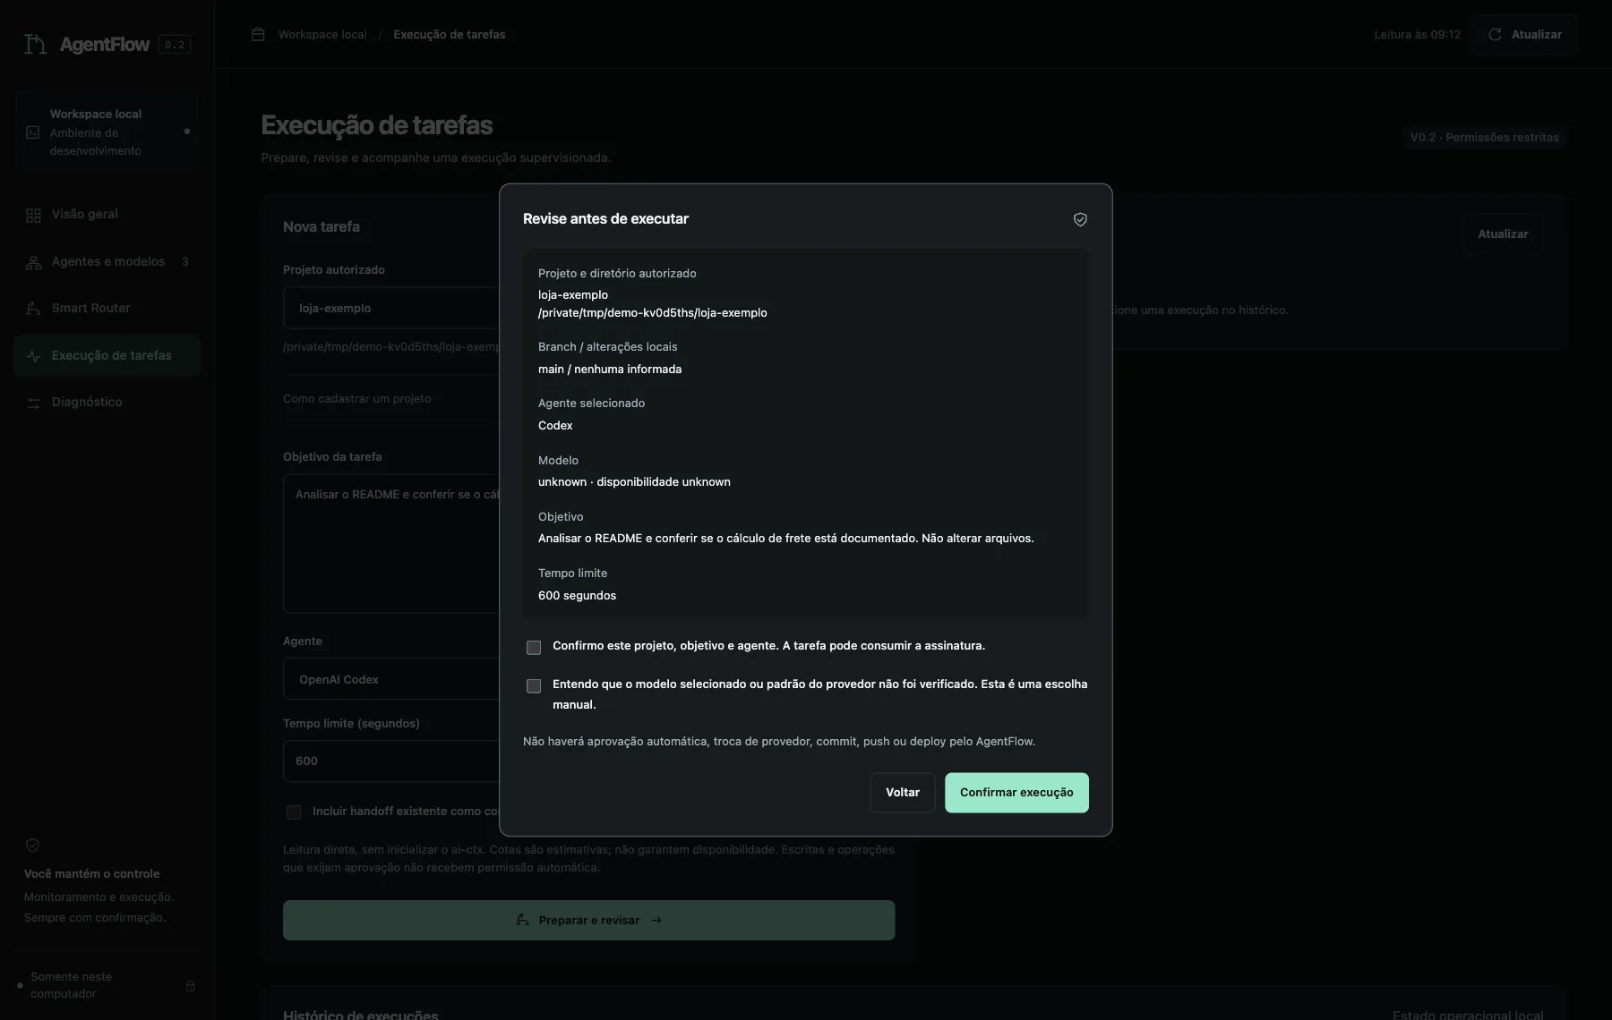Click the main / nenhuma informada text
1612x1020 pixels.
(609, 370)
